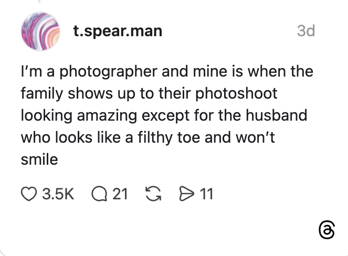View the 3.5K likes count
Image resolution: width=348 pixels, height=256 pixels.
(57, 195)
